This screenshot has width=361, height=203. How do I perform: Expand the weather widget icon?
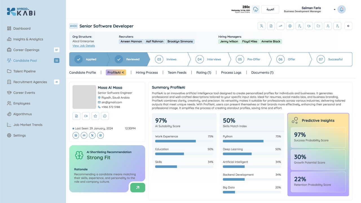click(x=256, y=9)
